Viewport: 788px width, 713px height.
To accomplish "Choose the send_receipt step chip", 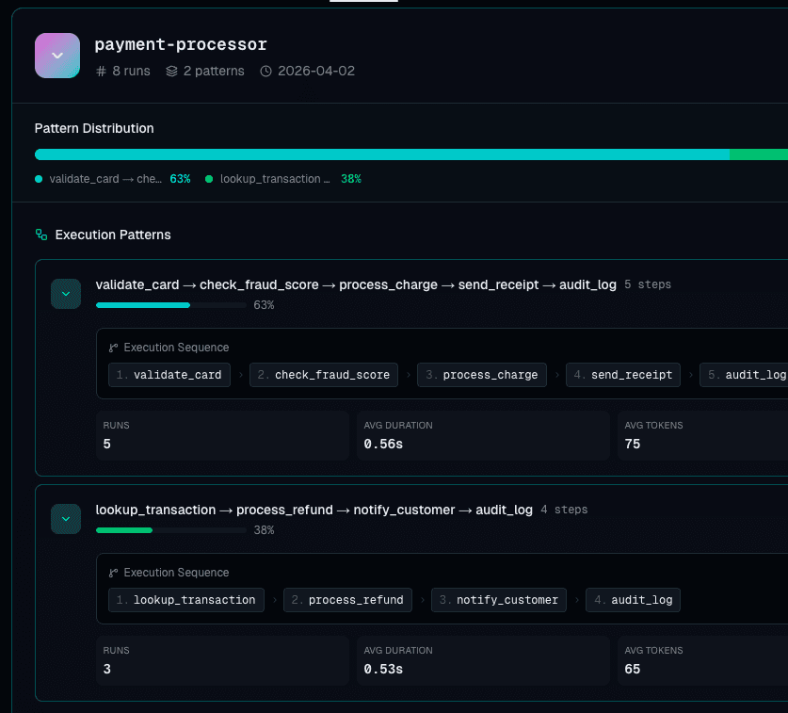I will click(x=622, y=375).
